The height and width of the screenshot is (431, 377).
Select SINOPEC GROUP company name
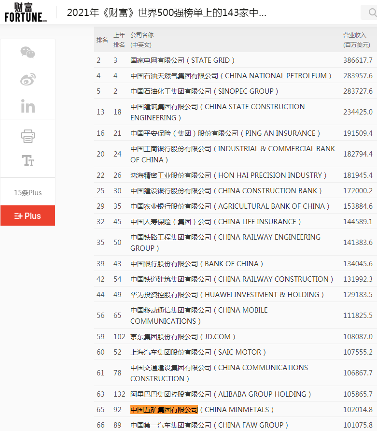(204, 91)
